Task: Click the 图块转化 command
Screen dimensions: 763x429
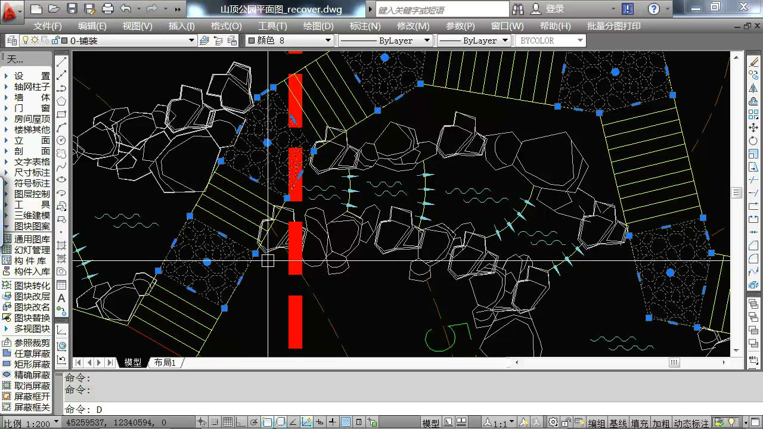Action: (27, 285)
